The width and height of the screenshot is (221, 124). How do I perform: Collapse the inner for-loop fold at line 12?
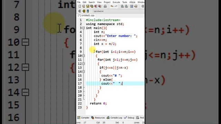tap(84, 64)
